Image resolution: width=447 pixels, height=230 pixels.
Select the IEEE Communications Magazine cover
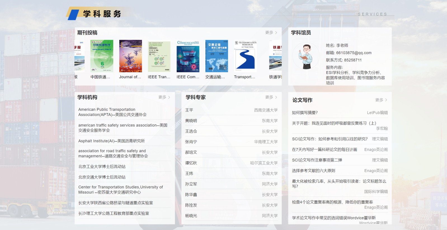point(188,56)
